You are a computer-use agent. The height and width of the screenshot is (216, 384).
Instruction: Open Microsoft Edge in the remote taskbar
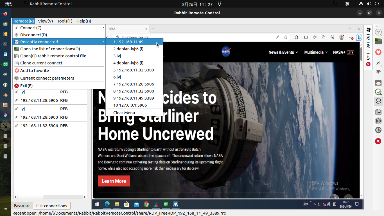(107, 204)
